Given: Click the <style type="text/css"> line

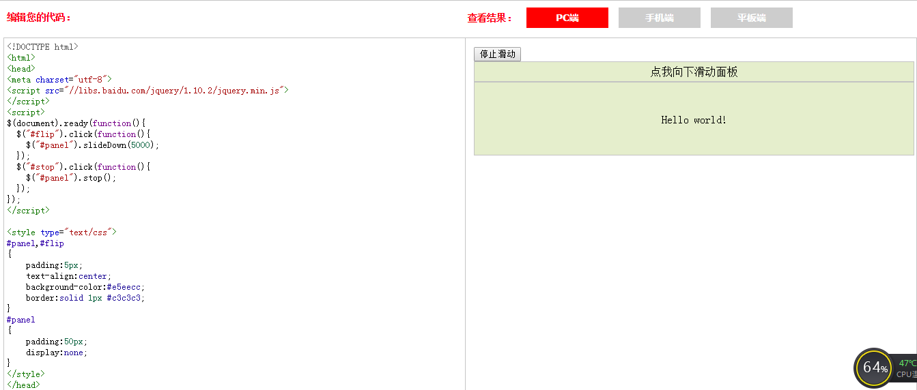Looking at the screenshot, I should (61, 232).
